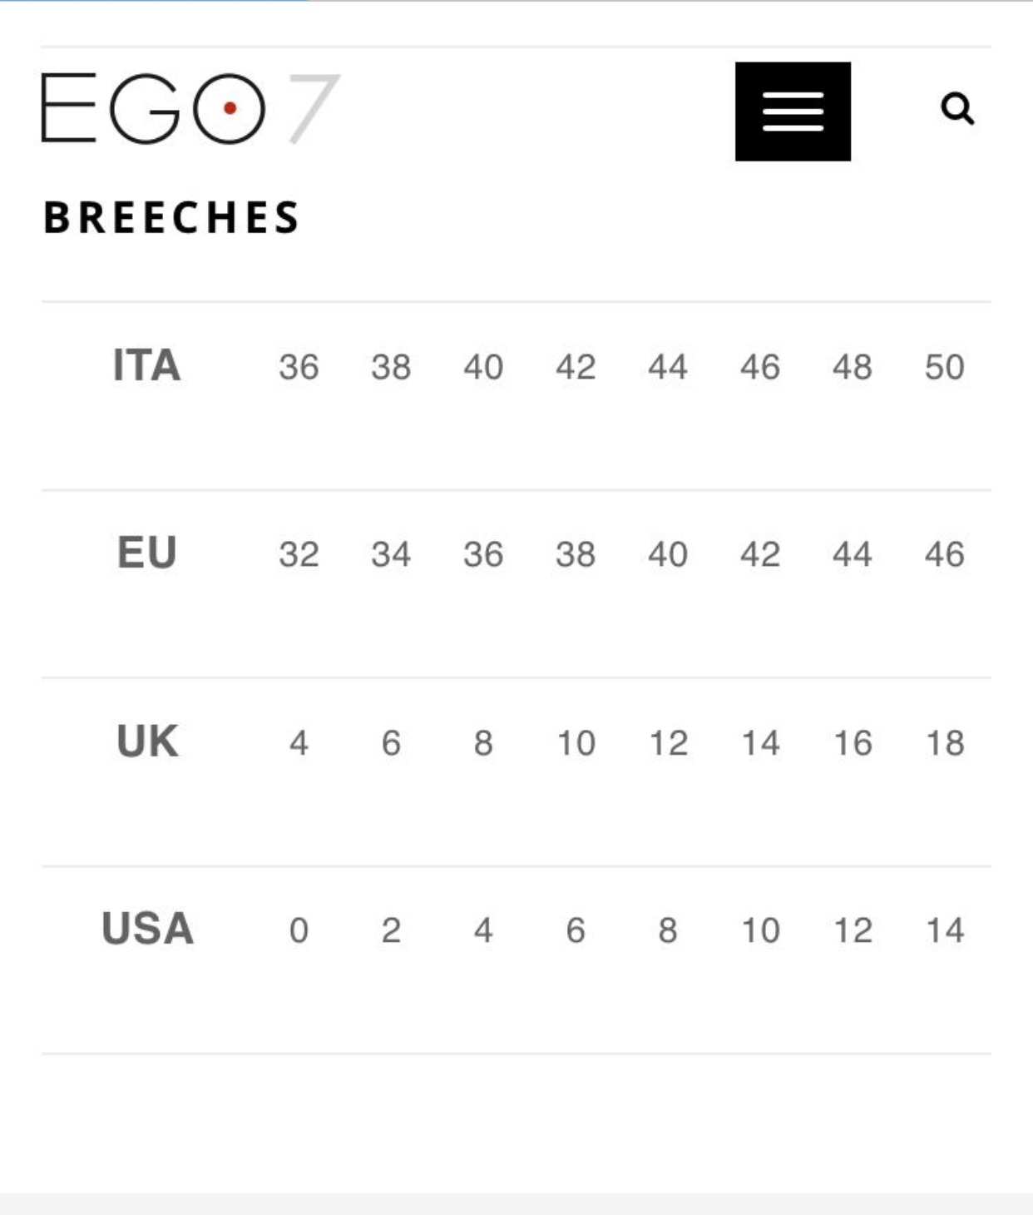
Task: Click the UK row header
Action: click(147, 741)
